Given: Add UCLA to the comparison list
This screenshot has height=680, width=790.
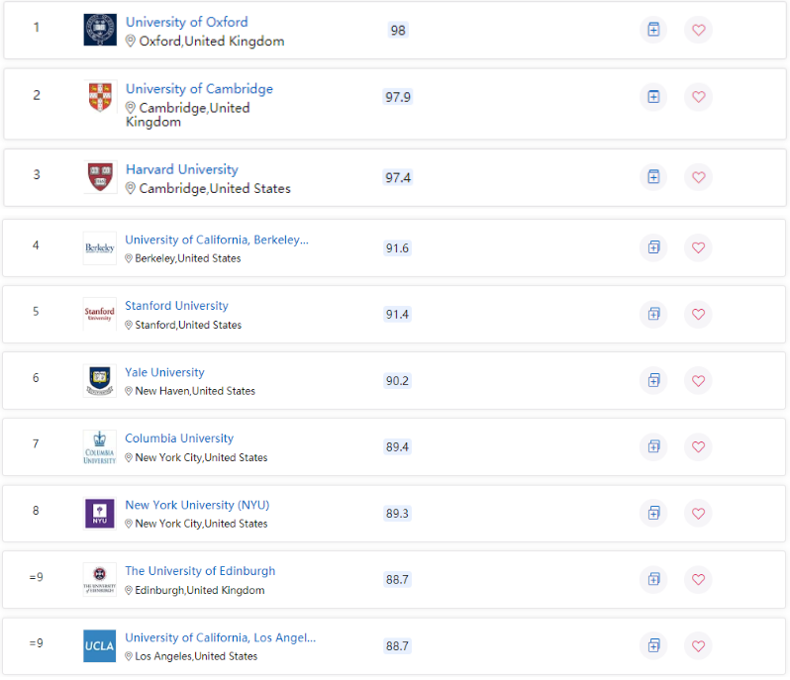Looking at the screenshot, I should point(653,645).
